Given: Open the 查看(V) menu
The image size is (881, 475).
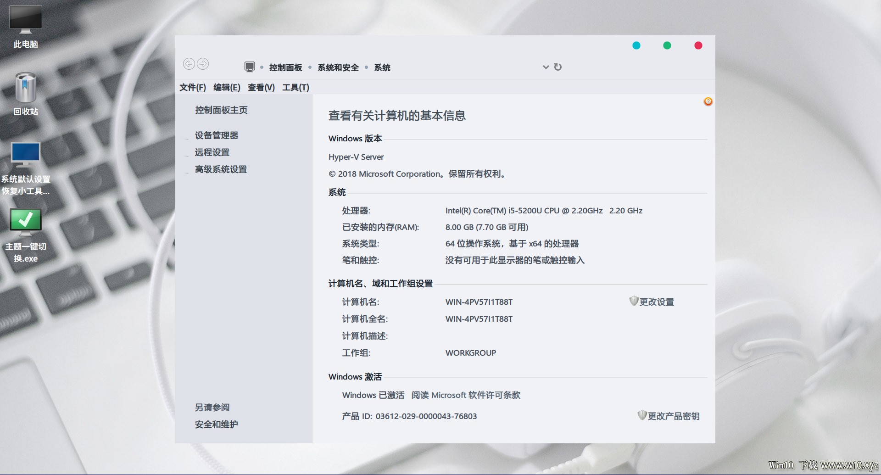Looking at the screenshot, I should click(261, 87).
